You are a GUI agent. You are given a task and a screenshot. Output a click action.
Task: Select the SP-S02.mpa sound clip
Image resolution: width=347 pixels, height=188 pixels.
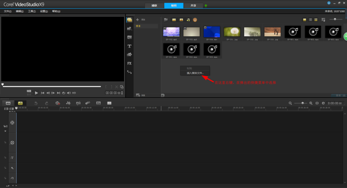192,49
